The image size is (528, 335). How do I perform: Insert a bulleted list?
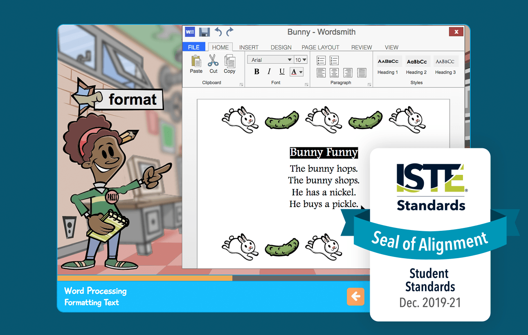[321, 60]
